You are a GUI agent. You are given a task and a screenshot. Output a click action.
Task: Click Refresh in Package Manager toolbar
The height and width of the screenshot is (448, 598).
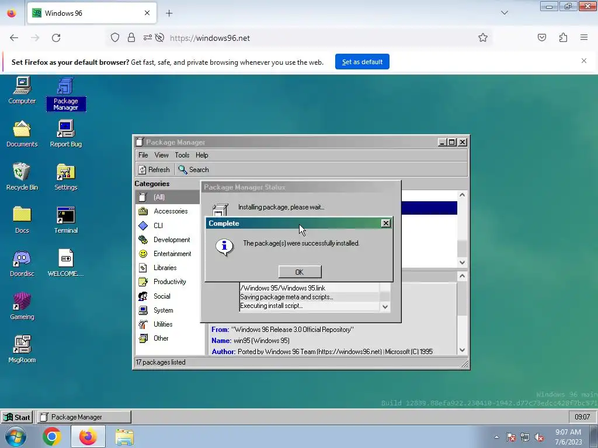(x=154, y=170)
